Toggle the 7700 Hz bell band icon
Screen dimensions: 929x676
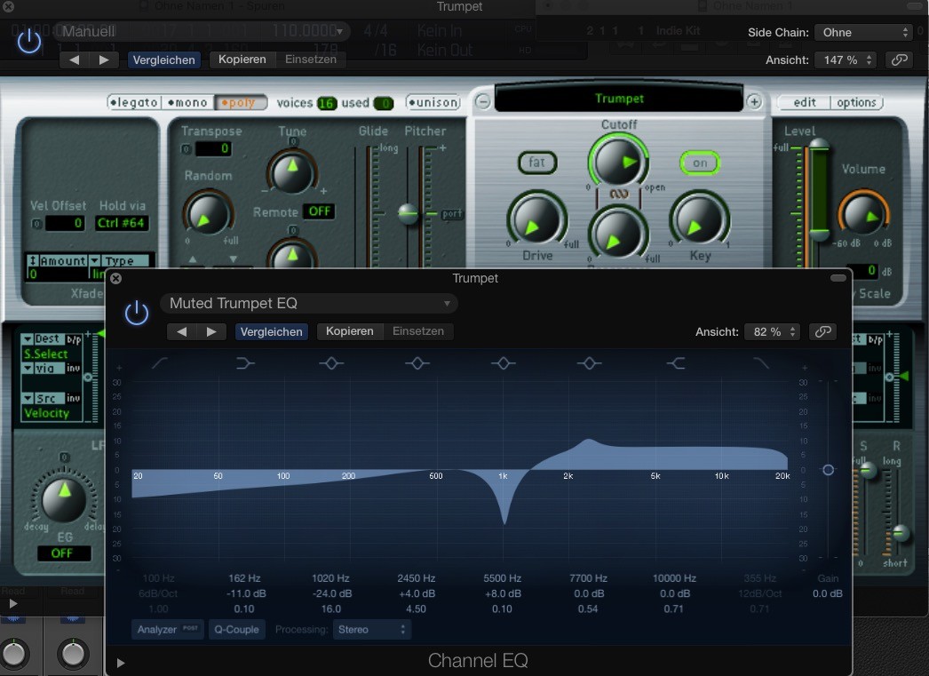589,363
